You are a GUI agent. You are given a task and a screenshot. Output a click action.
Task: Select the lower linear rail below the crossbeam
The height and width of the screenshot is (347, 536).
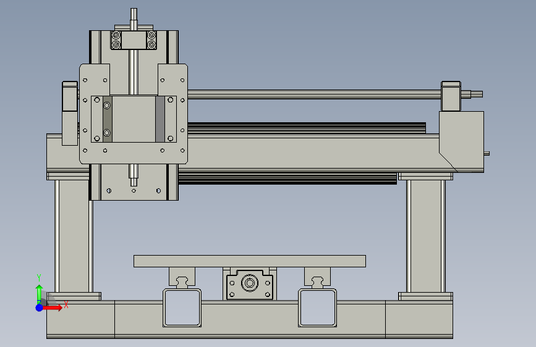[287, 178]
